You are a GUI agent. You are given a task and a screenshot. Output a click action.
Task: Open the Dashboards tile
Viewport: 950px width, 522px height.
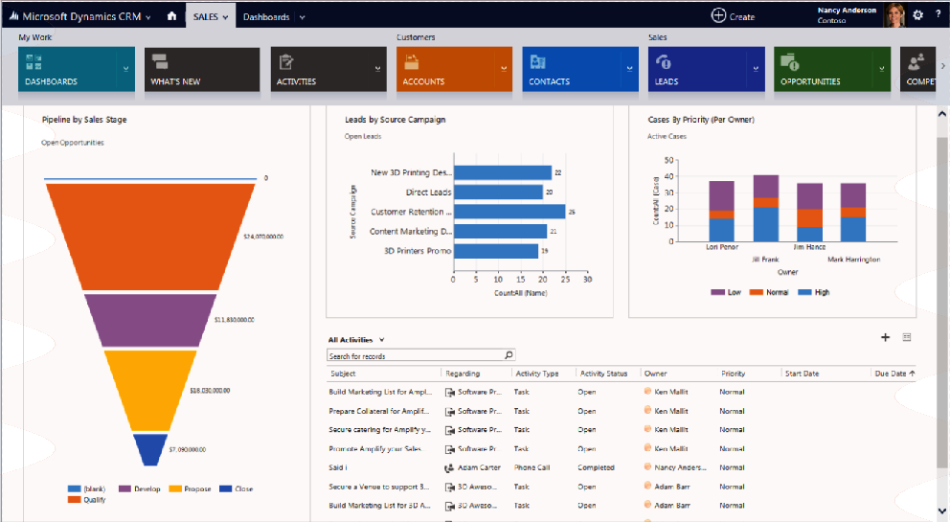point(63,69)
